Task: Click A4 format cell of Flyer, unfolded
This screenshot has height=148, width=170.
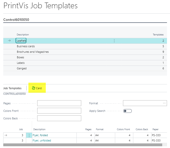Action: 105,140
